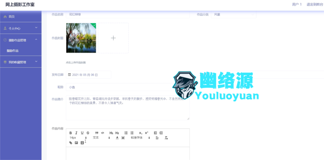Expand the 我的收藏管理 sidebar menu
The height and width of the screenshot is (160, 324).
coord(21,62)
